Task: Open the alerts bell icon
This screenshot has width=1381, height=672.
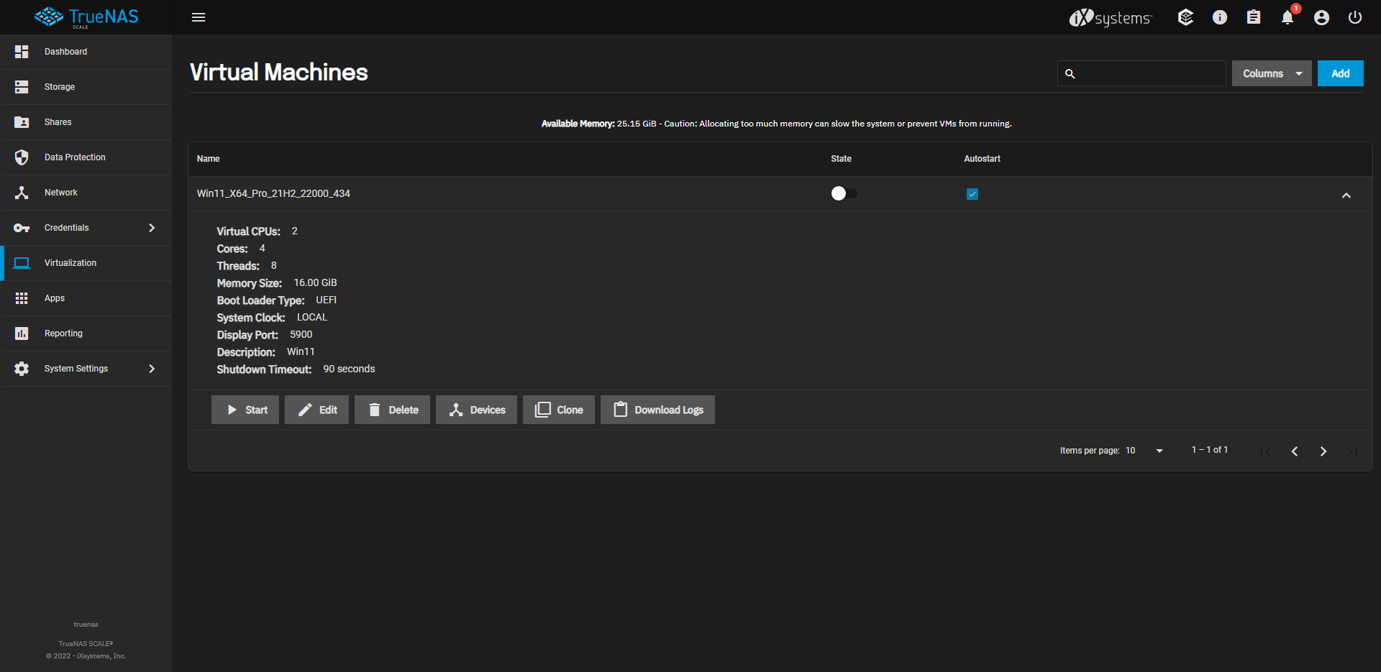Action: click(1287, 17)
